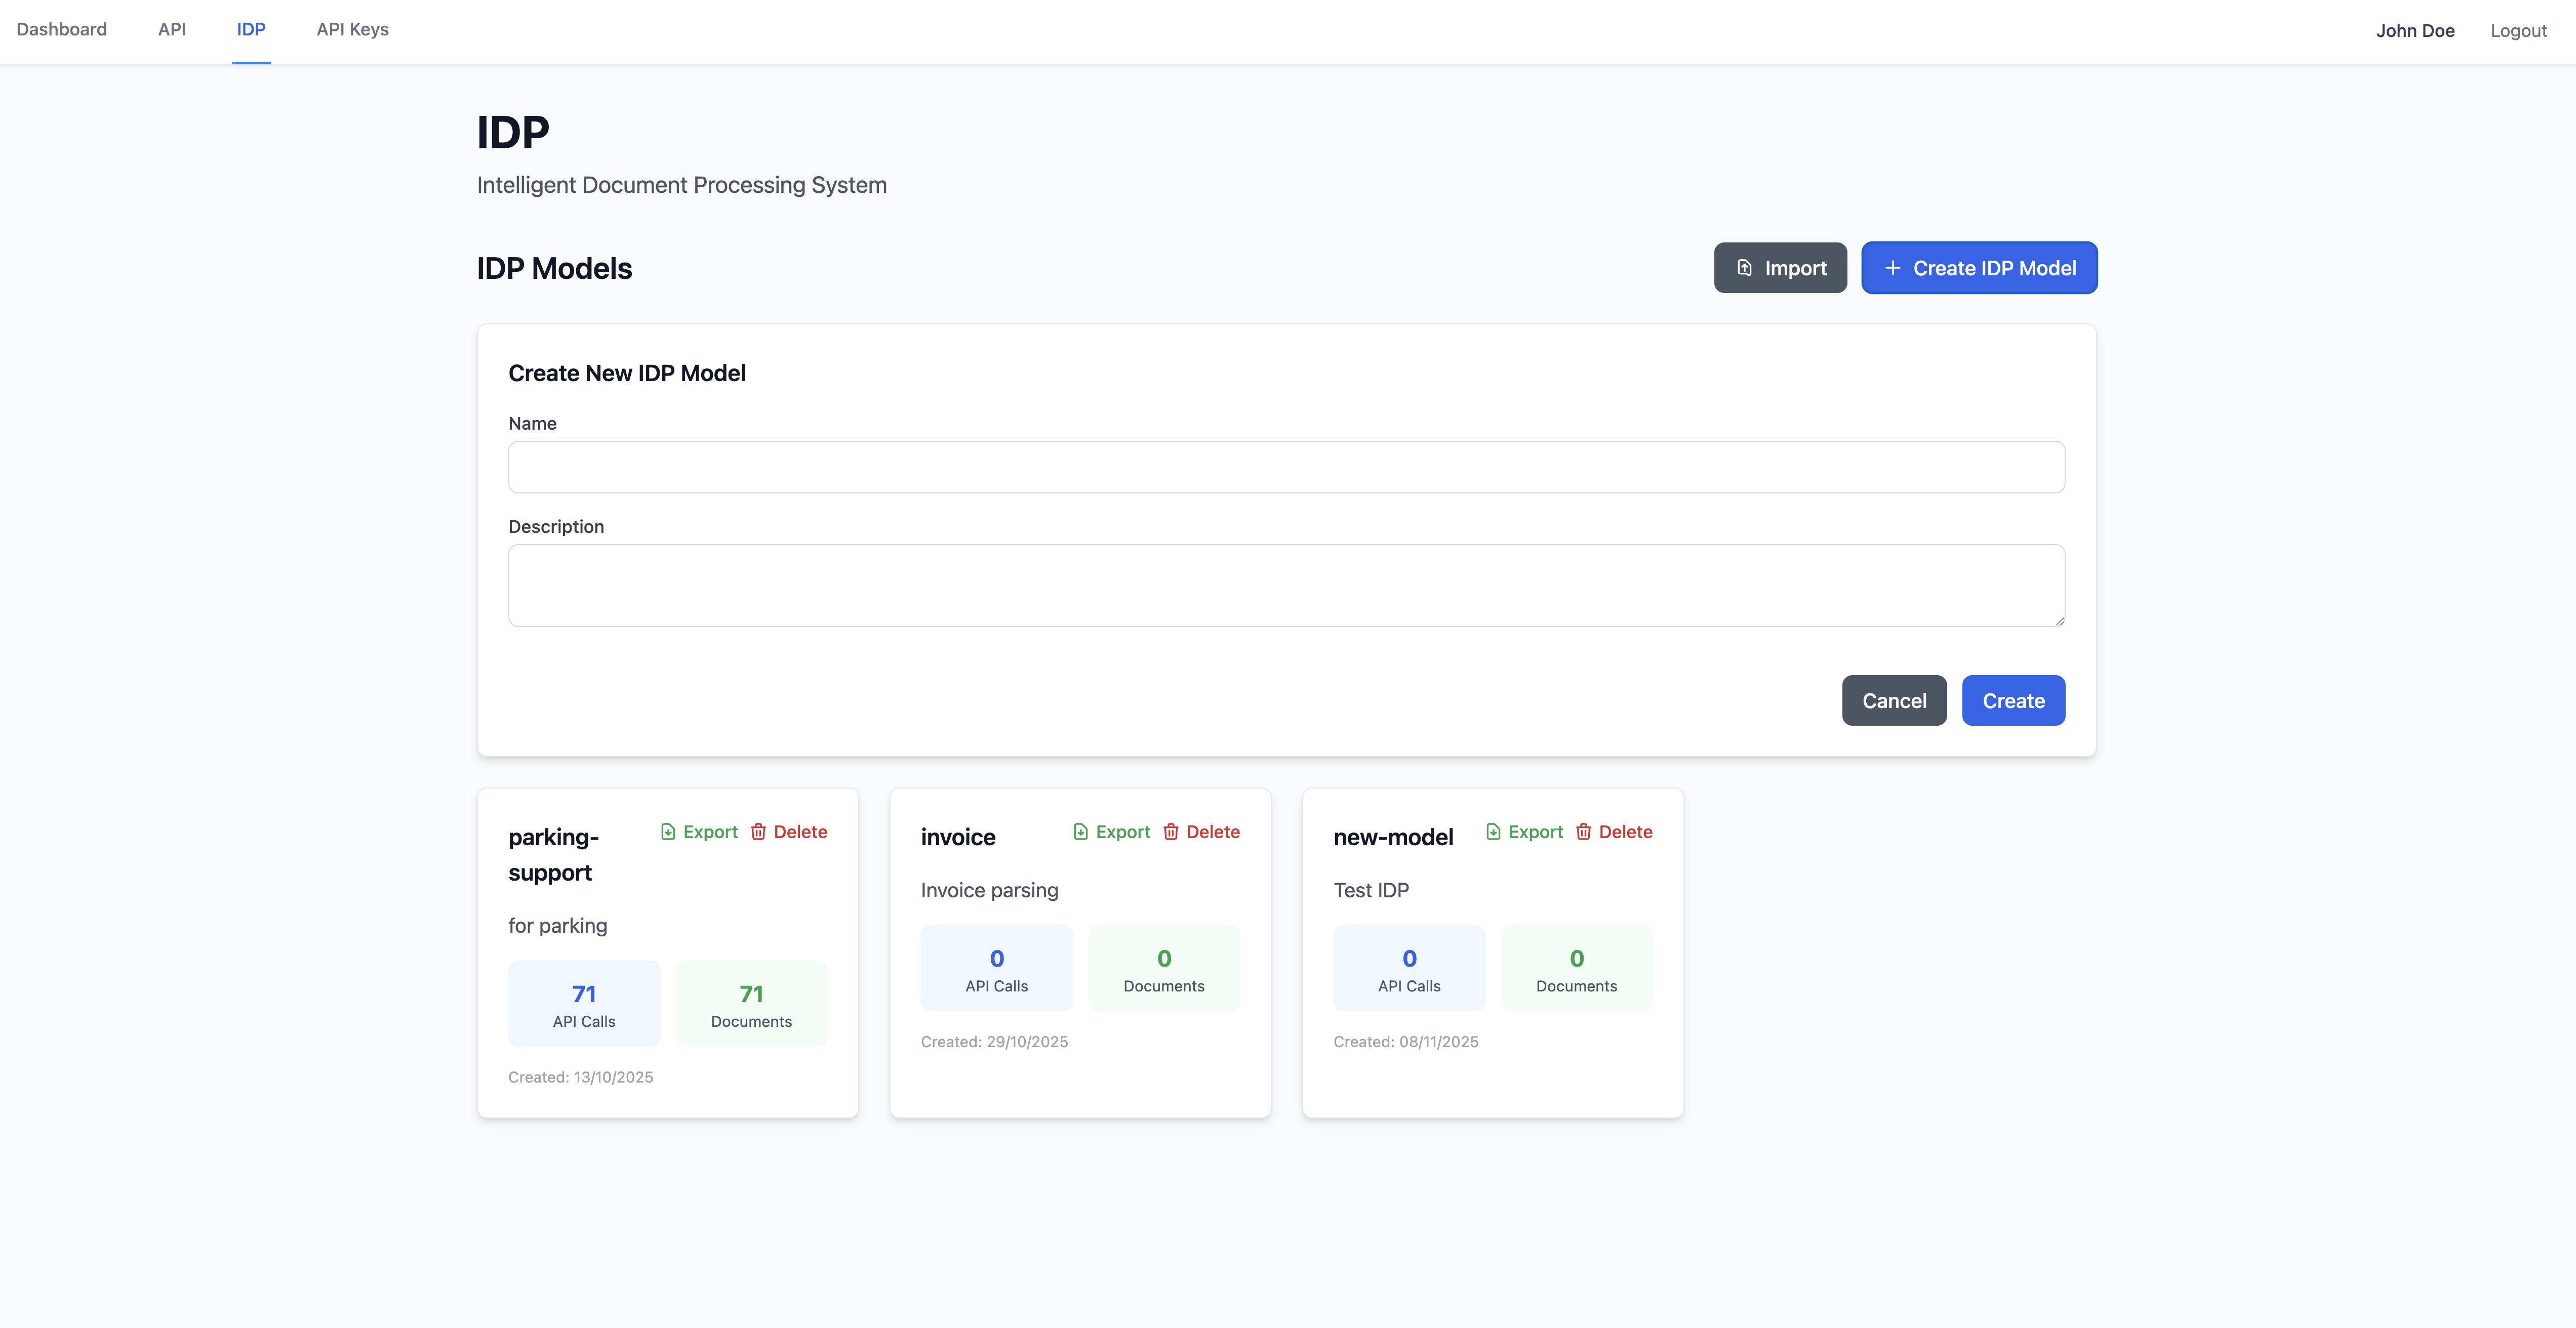
Task: Click the Import file icon
Action: coord(1744,268)
